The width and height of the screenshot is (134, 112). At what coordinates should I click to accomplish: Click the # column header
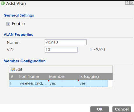(x=12, y=76)
